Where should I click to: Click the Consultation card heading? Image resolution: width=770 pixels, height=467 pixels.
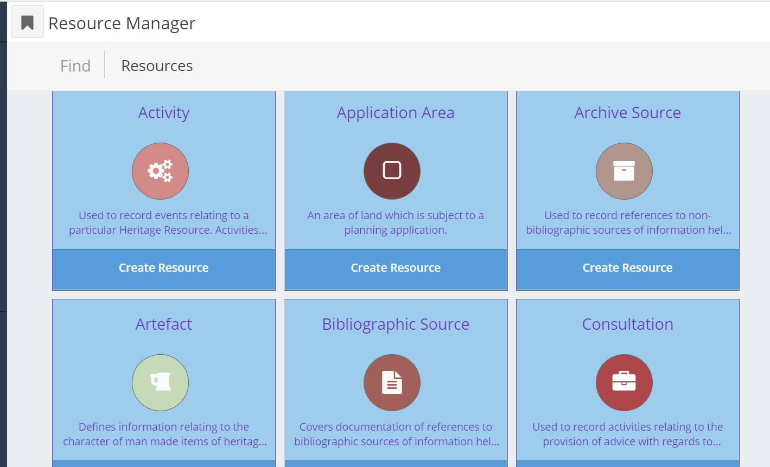[627, 324]
